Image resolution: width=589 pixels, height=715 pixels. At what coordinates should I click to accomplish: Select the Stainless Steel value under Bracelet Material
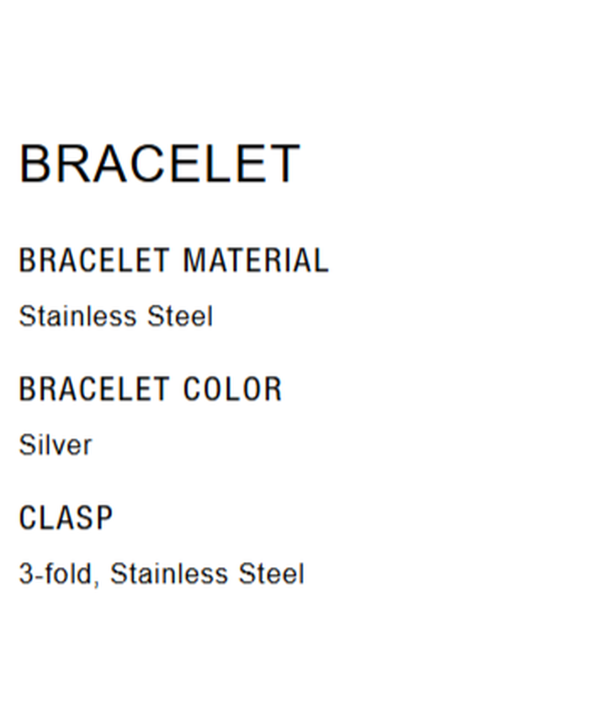[x=116, y=316]
